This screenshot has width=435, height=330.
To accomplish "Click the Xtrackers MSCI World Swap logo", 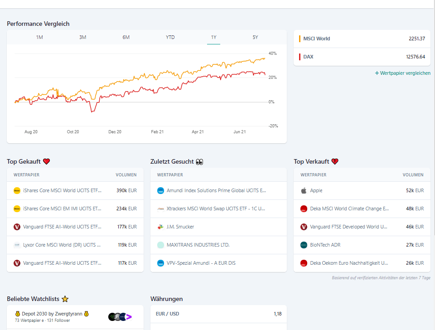I will click(x=160, y=209).
